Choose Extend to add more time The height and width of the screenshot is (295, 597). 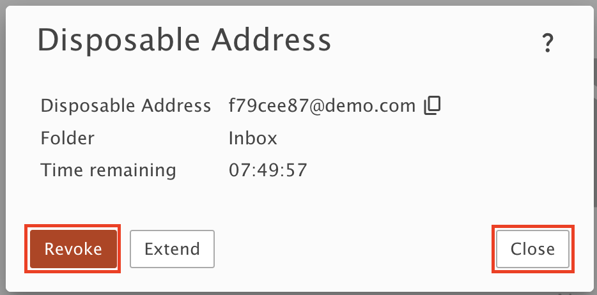172,249
